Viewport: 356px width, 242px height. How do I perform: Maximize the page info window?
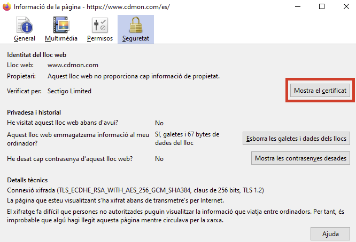pyautogui.click(x=322, y=6)
